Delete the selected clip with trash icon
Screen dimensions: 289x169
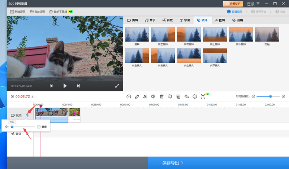[162, 96]
